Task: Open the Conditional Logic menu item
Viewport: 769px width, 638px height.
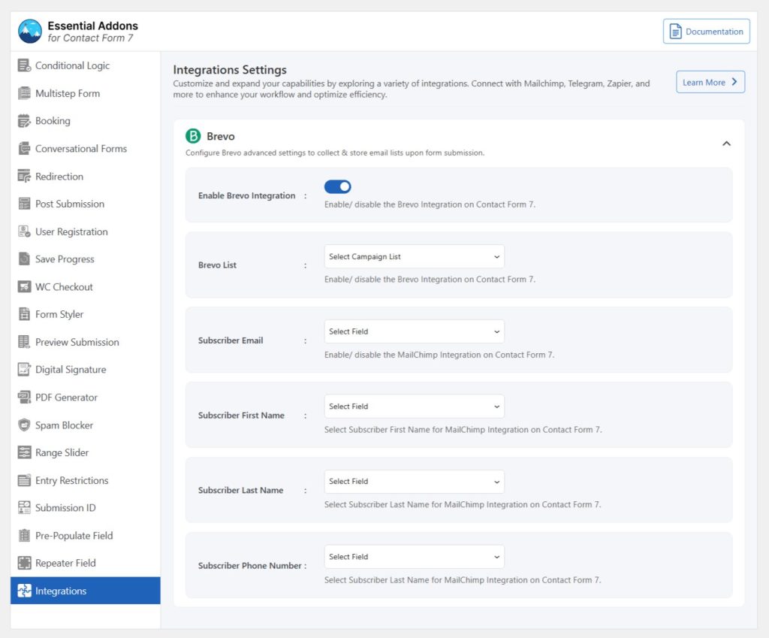Action: coord(86,65)
